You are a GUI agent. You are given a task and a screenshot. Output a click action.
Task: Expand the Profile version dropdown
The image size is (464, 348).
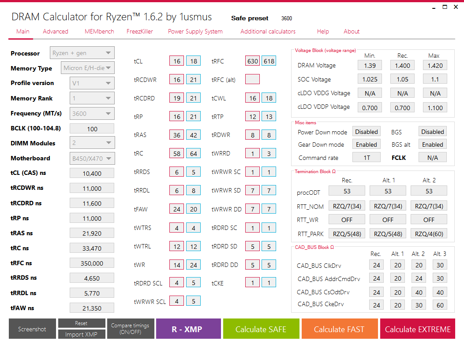92,83
